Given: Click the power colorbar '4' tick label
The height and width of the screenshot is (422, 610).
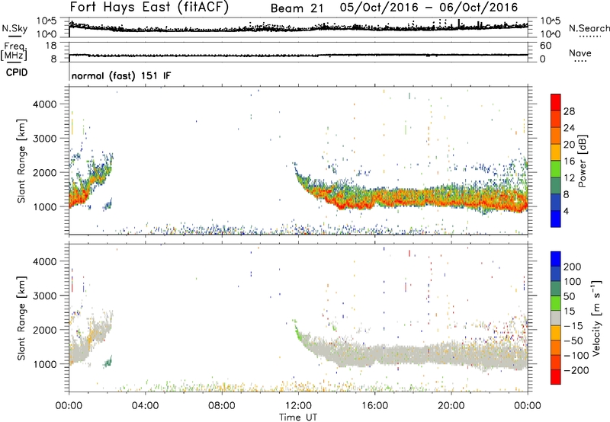Looking at the screenshot, I should pyautogui.click(x=567, y=211).
